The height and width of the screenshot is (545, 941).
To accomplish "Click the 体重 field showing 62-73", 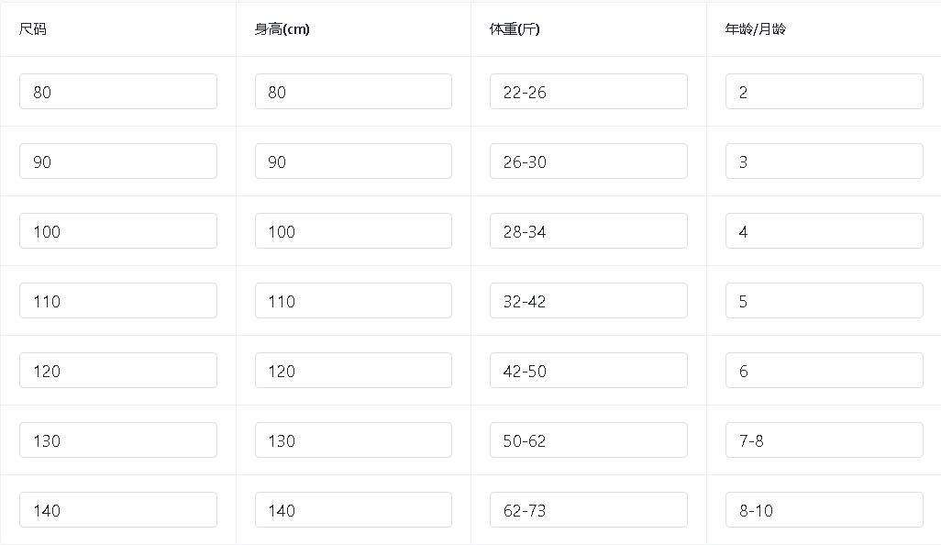I will [x=588, y=510].
